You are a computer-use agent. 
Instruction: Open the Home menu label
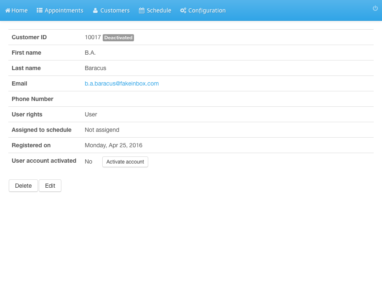click(x=20, y=10)
